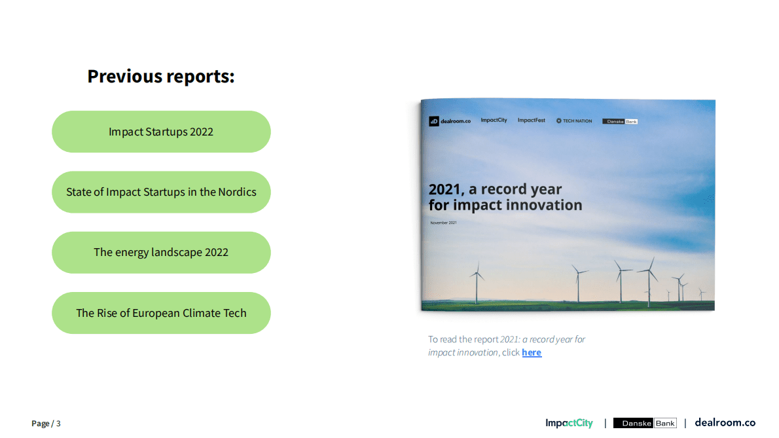The width and height of the screenshot is (779, 438).
Task: Click the ImpactFest logo on the report cover
Action: 531,120
